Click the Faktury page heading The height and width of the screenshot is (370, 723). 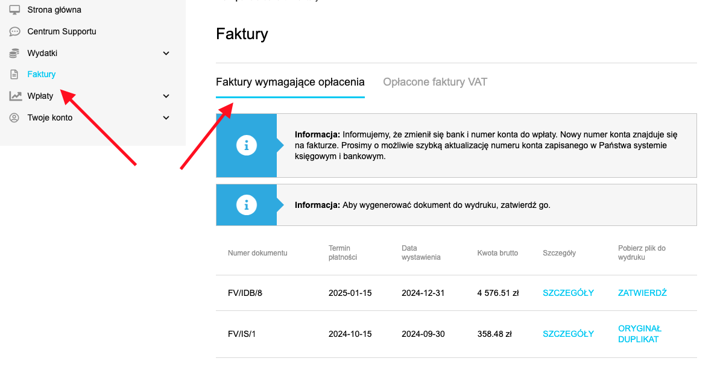tap(242, 34)
